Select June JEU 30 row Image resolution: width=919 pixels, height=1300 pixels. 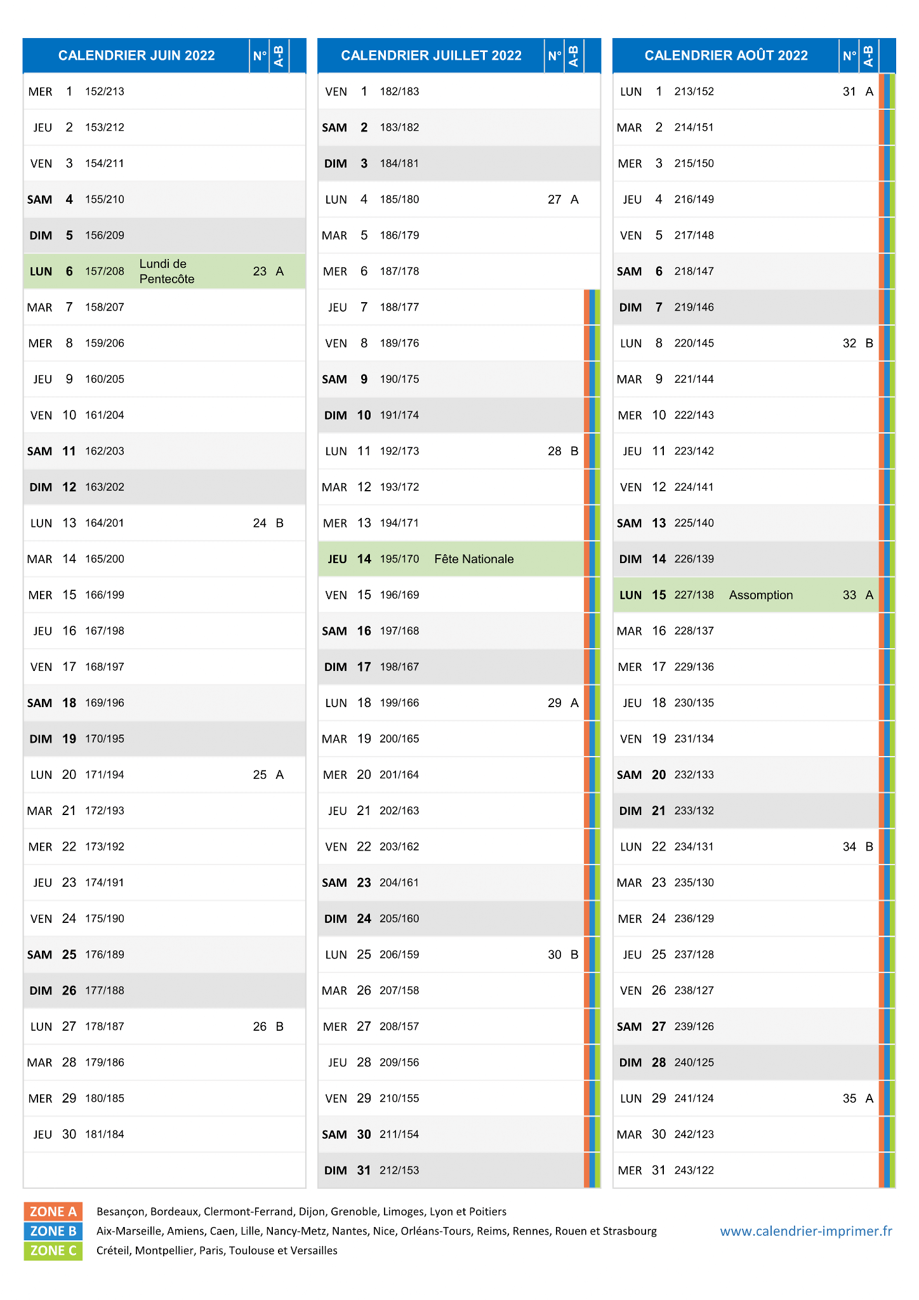(x=164, y=1134)
